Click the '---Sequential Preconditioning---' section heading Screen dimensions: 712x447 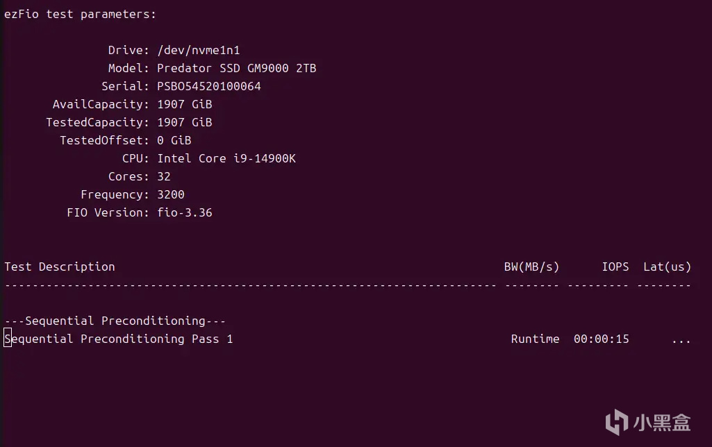click(115, 321)
